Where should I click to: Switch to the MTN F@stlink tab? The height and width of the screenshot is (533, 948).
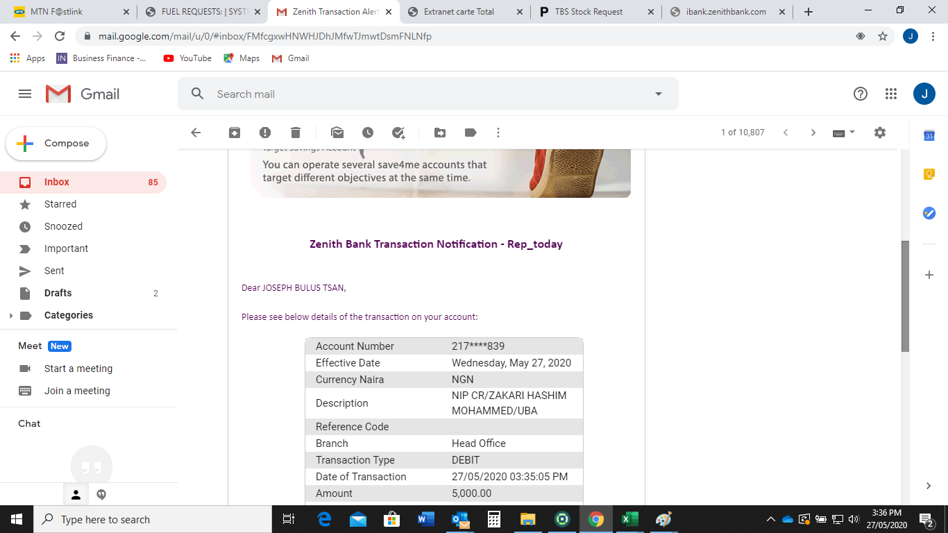coord(71,12)
